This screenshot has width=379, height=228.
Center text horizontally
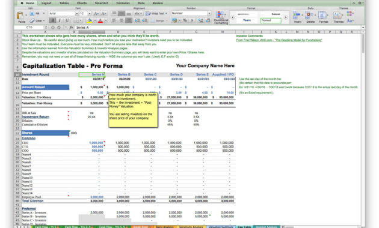[x=122, y=20]
